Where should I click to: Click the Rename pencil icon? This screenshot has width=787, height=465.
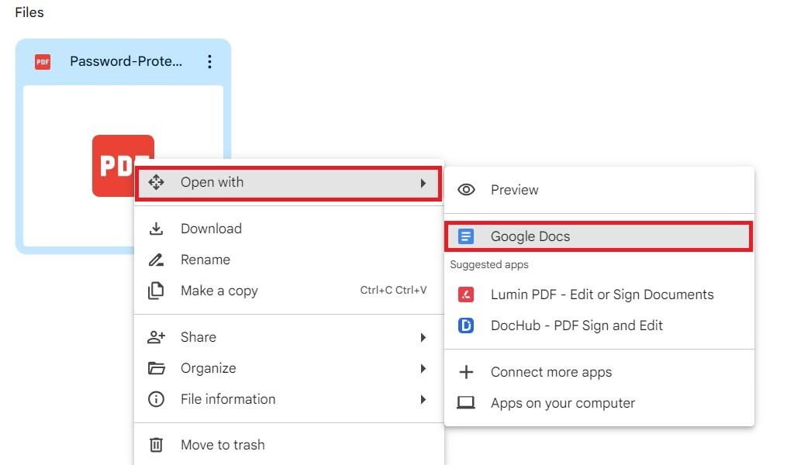(157, 259)
